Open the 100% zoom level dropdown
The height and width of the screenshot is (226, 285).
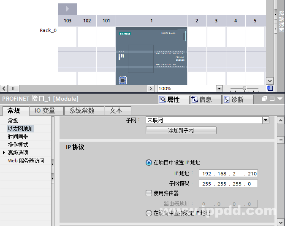click(219, 89)
